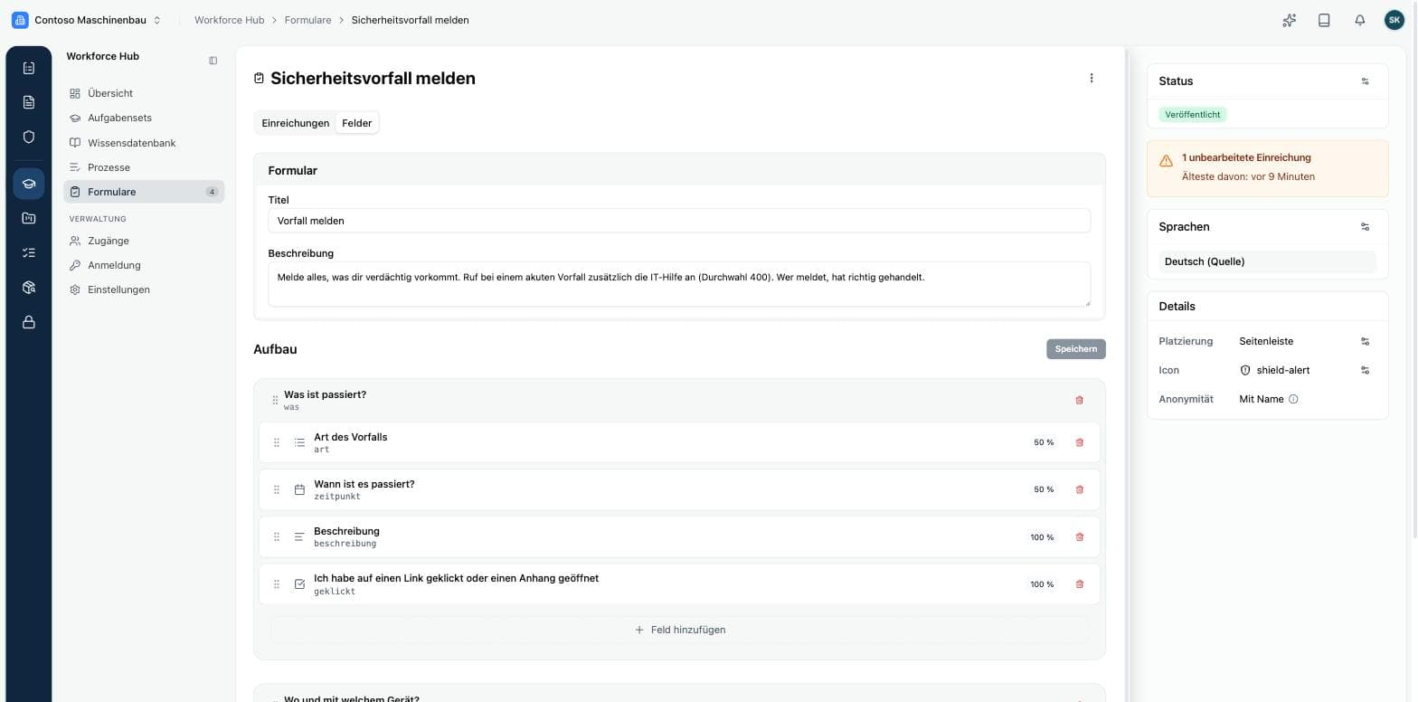The height and width of the screenshot is (702, 1418).
Task: Open Zugänge under Verwaltung
Action: pos(144,241)
